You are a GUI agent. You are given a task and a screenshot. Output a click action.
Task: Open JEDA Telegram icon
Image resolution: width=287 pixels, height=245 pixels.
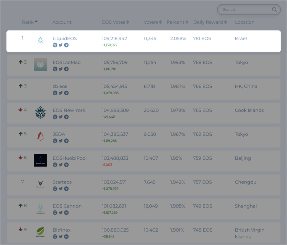click(x=66, y=141)
